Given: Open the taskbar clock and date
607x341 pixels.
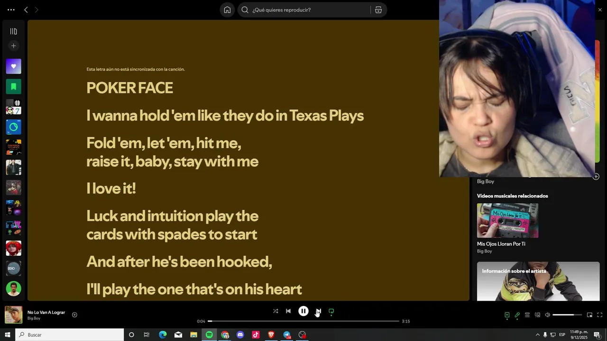Looking at the screenshot, I should 579,335.
